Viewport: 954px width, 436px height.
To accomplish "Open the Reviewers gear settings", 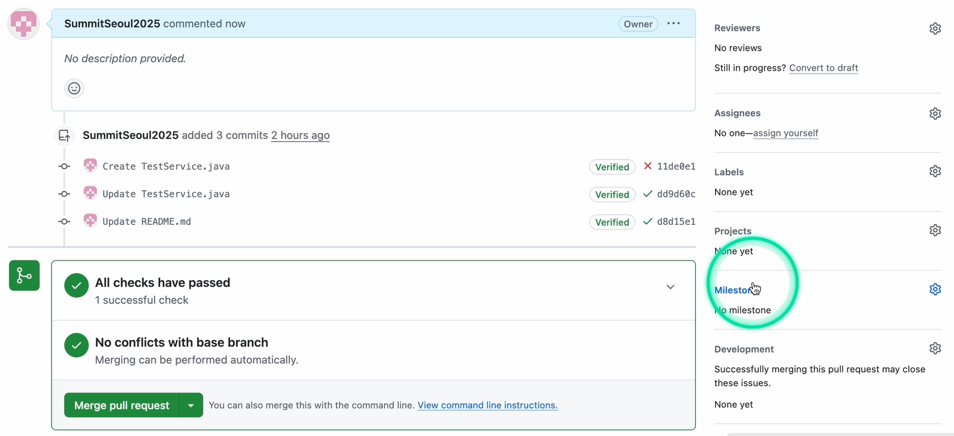I will pyautogui.click(x=935, y=29).
